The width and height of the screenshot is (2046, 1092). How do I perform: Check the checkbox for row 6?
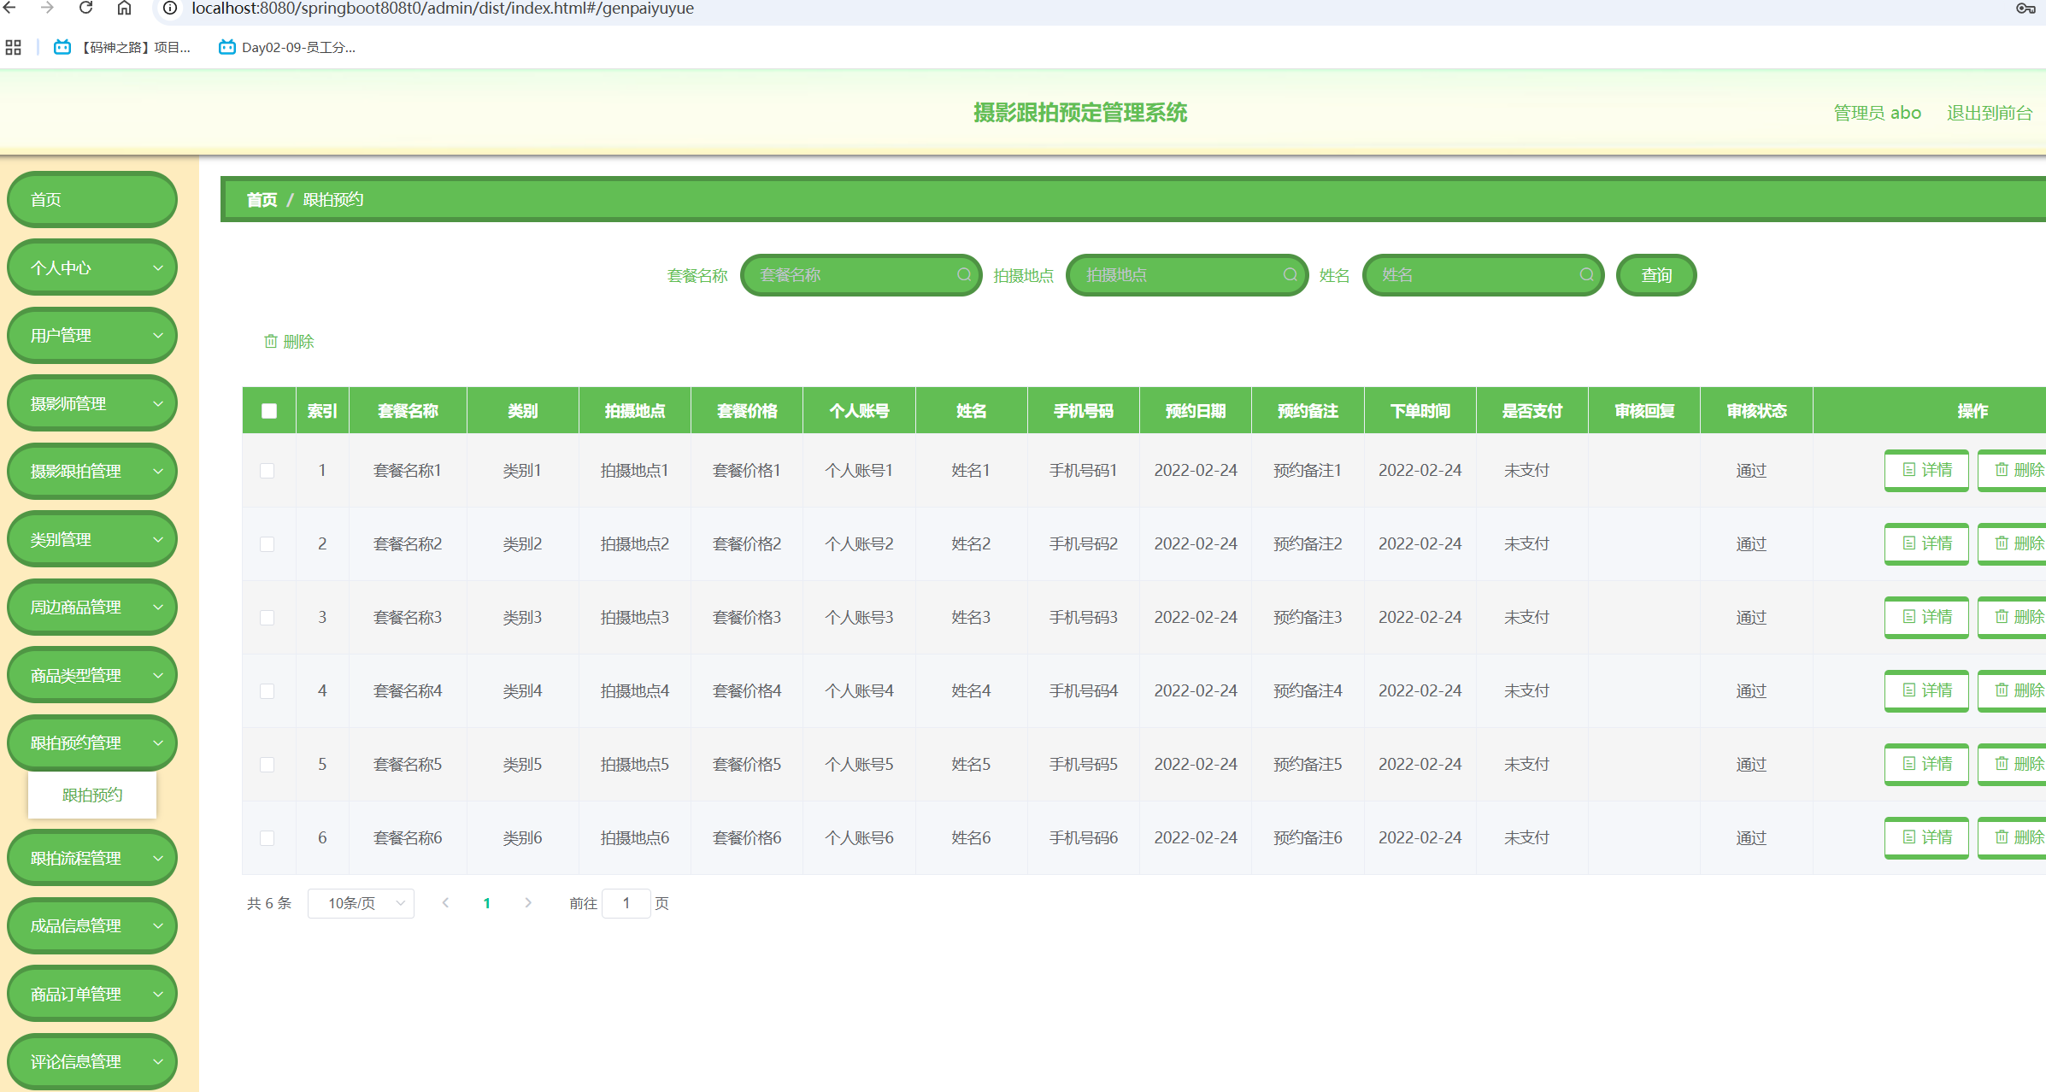pos(268,838)
